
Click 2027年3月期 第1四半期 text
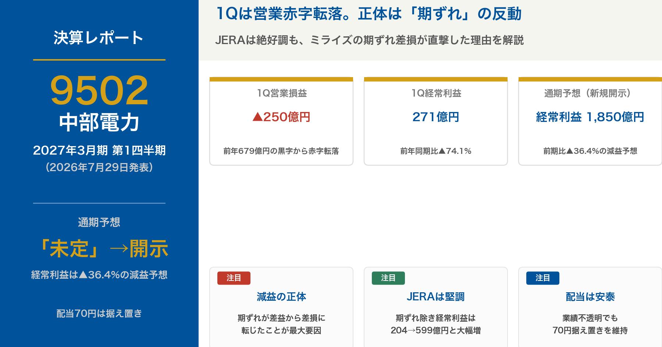coord(99,150)
